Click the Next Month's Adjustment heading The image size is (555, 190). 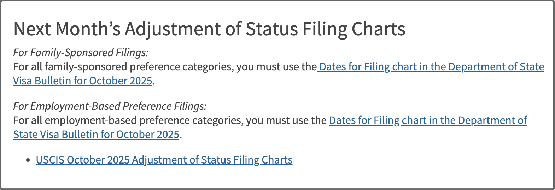(209, 29)
